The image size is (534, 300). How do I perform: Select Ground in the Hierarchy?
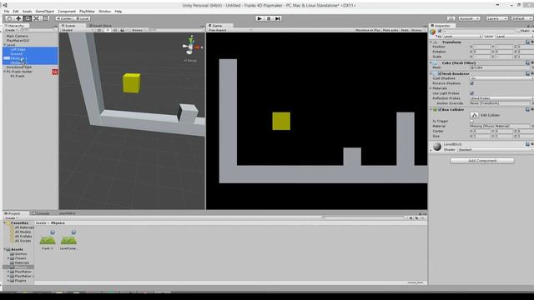click(x=16, y=53)
